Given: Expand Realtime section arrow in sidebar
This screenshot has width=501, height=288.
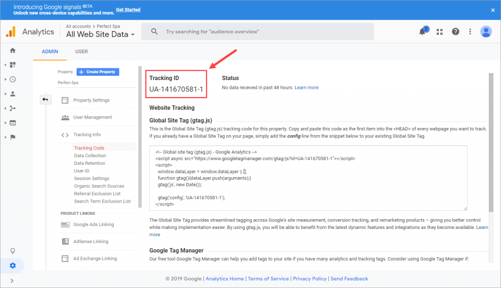Looking at the screenshot, I should [x=5, y=79].
